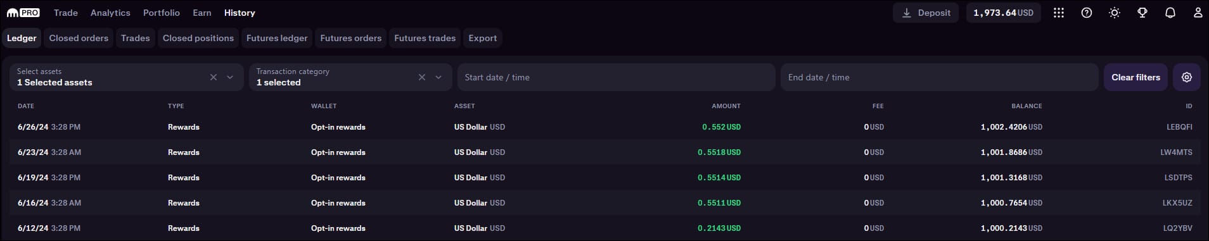Clear the selected assets filter
Viewport: 1209px width, 241px height.
214,77
